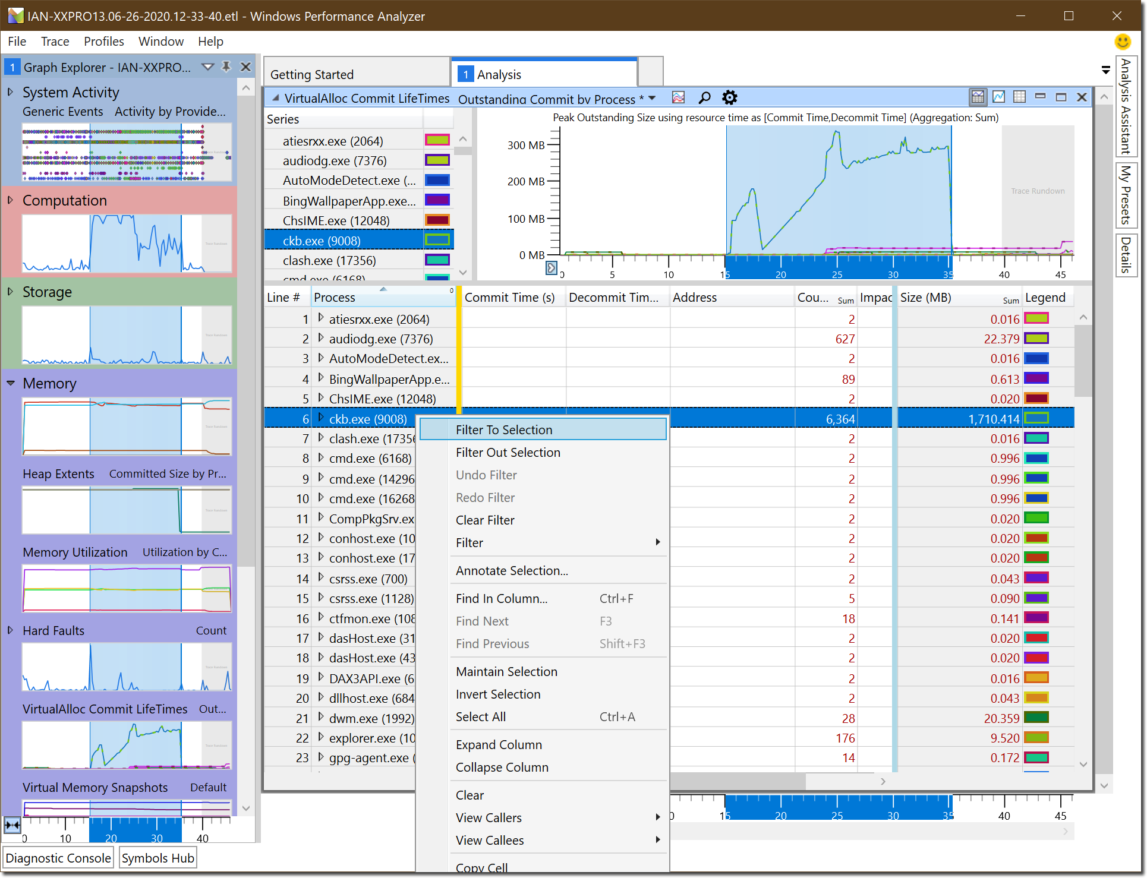Viewport: 1147px width, 878px height.
Task: Expand the System Activity section
Action: tap(10, 92)
